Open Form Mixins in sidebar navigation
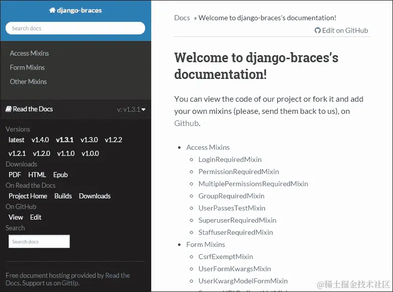Image resolution: width=393 pixels, height=292 pixels. (x=27, y=67)
